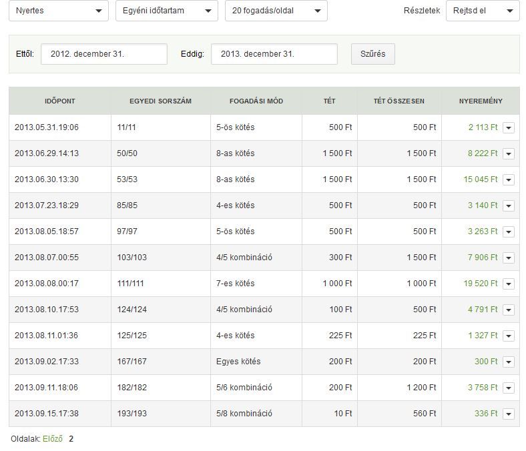Click the Eddig end date field
The width and height of the screenshot is (526, 451).
274,54
